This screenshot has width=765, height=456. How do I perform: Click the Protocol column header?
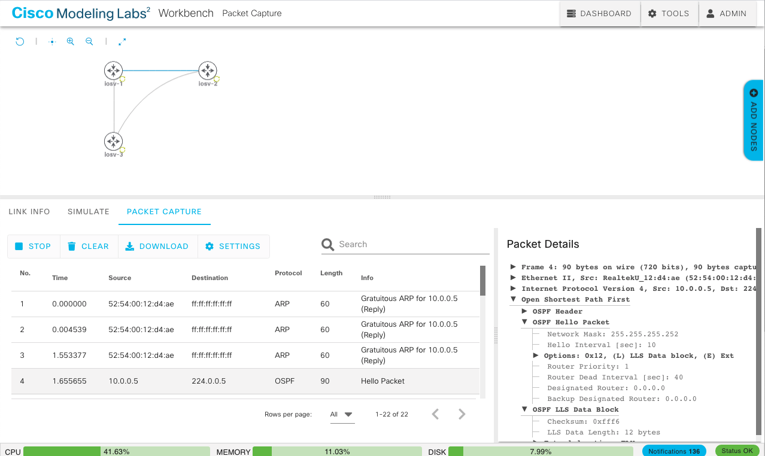(x=288, y=273)
